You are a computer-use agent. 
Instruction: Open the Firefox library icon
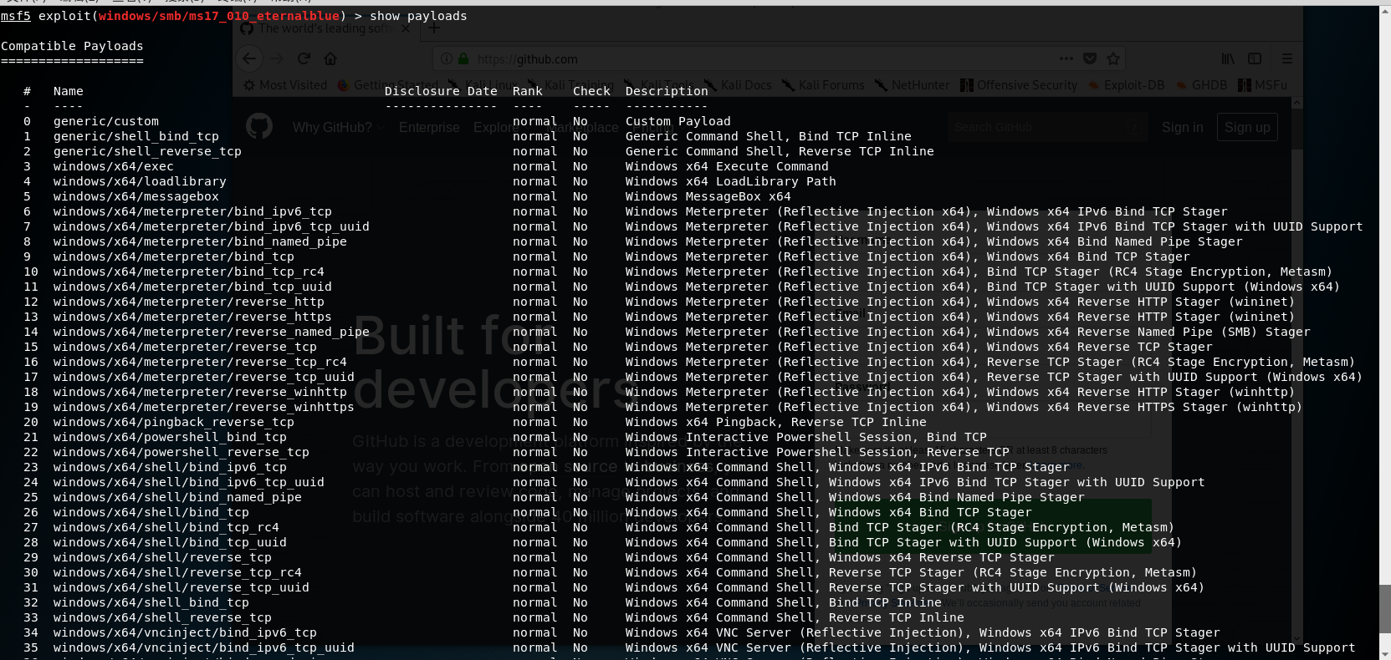coord(1227,58)
